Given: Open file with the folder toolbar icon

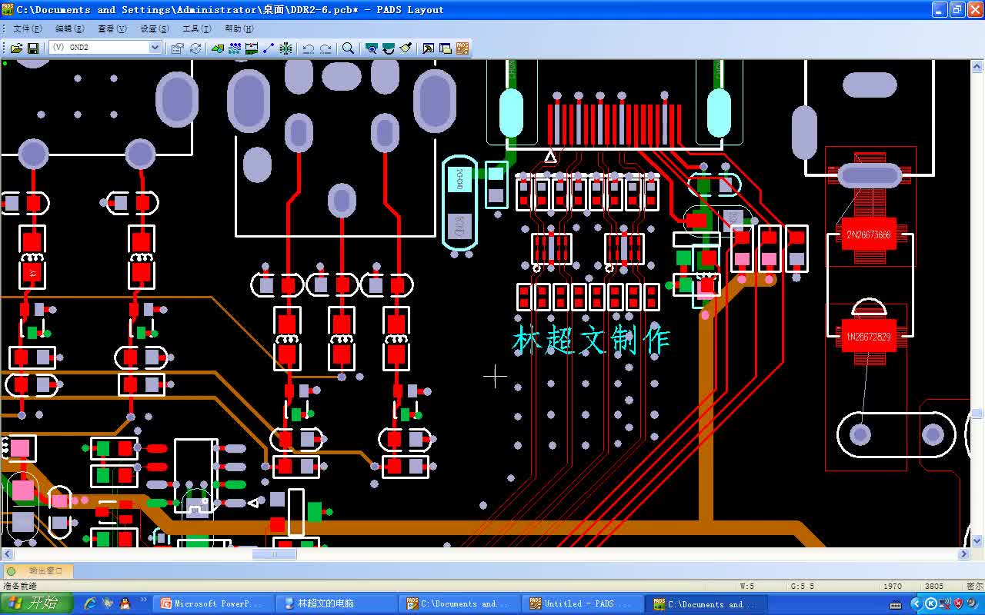Looking at the screenshot, I should (15, 48).
